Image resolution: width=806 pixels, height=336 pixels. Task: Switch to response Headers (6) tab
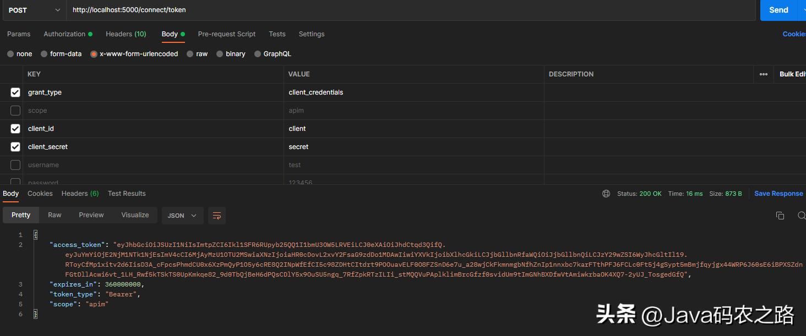[x=80, y=194]
